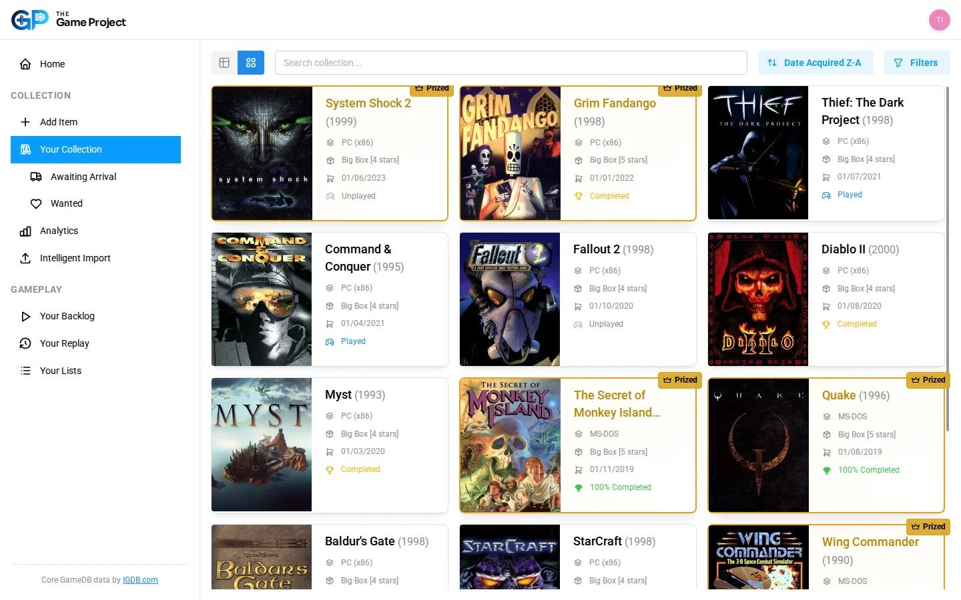Viewport: 961px width, 600px height.
Task: Click Grim Fandango cover art
Action: tap(511, 153)
